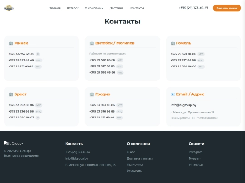Click Минск number +375 29 252 49 49
This screenshot has height=183, width=245.
(x=21, y=60)
